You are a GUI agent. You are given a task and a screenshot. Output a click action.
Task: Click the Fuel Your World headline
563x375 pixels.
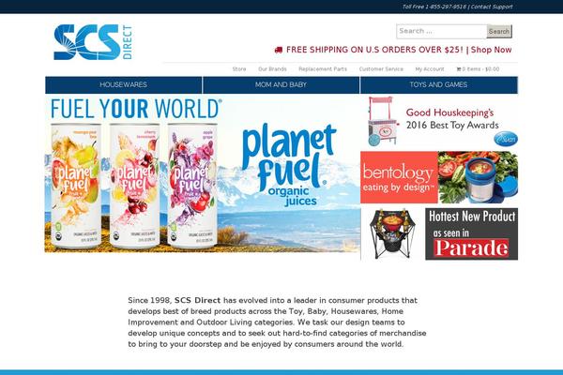[136, 109]
